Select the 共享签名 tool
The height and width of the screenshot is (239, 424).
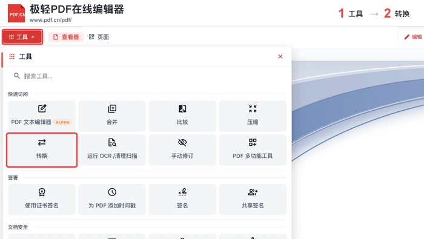253,199
